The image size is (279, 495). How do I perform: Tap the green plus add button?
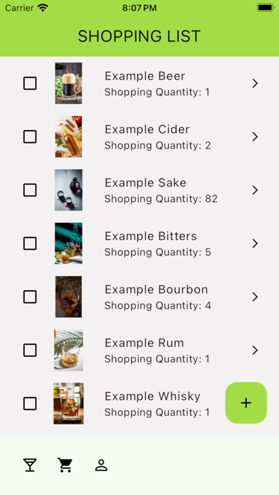[x=246, y=403]
